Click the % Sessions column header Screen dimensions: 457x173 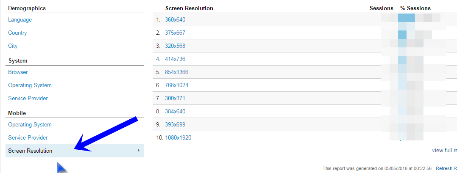[x=415, y=8]
